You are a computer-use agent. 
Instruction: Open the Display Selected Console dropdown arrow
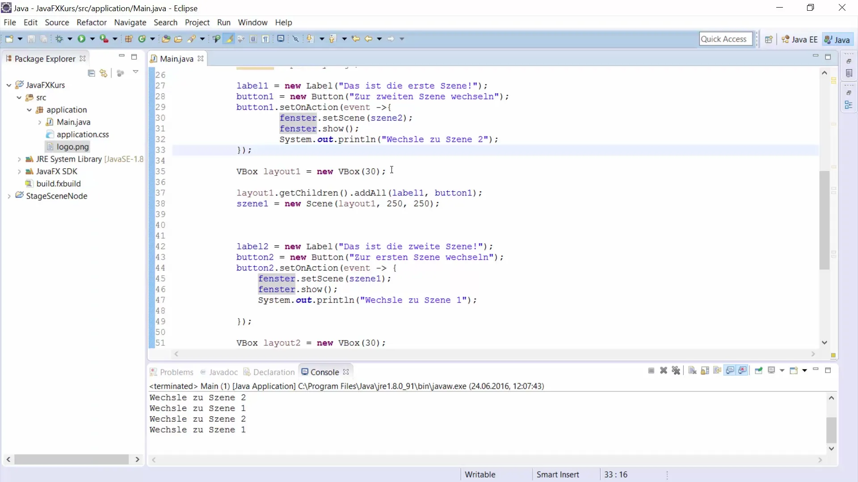[x=782, y=370]
